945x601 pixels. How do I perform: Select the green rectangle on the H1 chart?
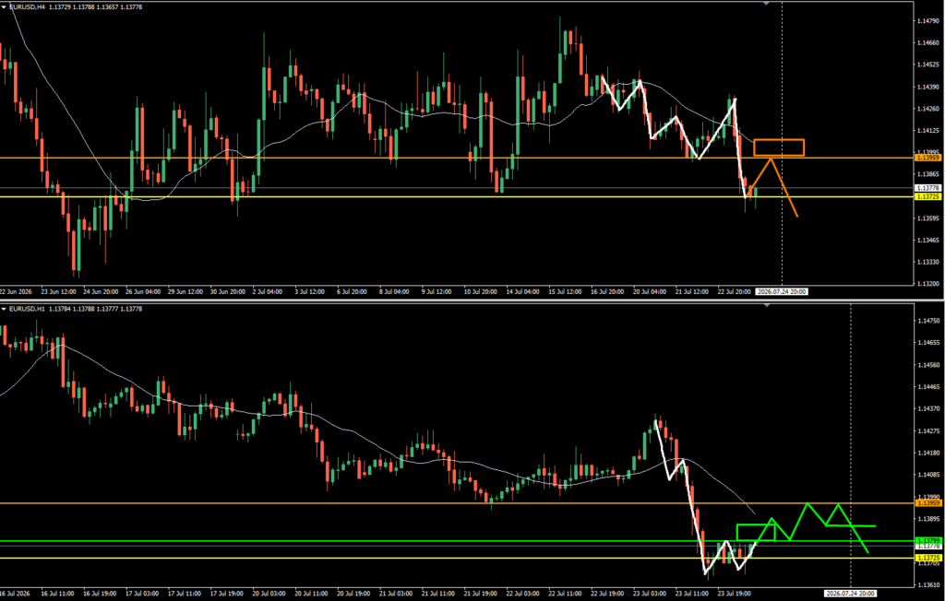pos(756,533)
